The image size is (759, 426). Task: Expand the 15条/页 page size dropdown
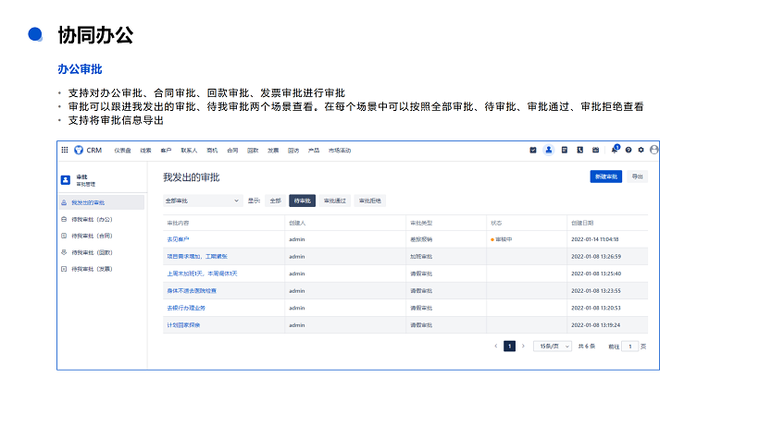[553, 347]
